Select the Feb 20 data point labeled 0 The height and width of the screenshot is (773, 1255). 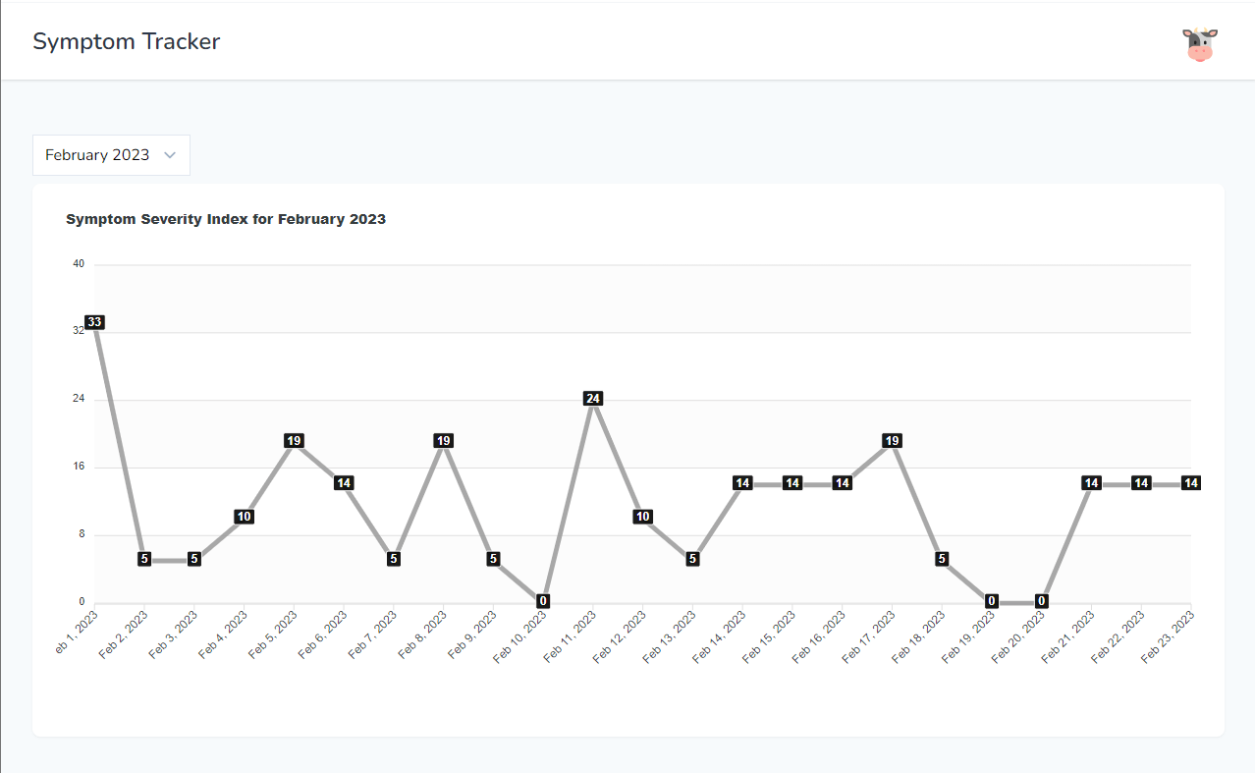1042,601
